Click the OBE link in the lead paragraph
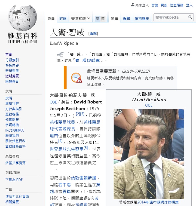Viewport: 196px width, 206px height. pos(53,102)
